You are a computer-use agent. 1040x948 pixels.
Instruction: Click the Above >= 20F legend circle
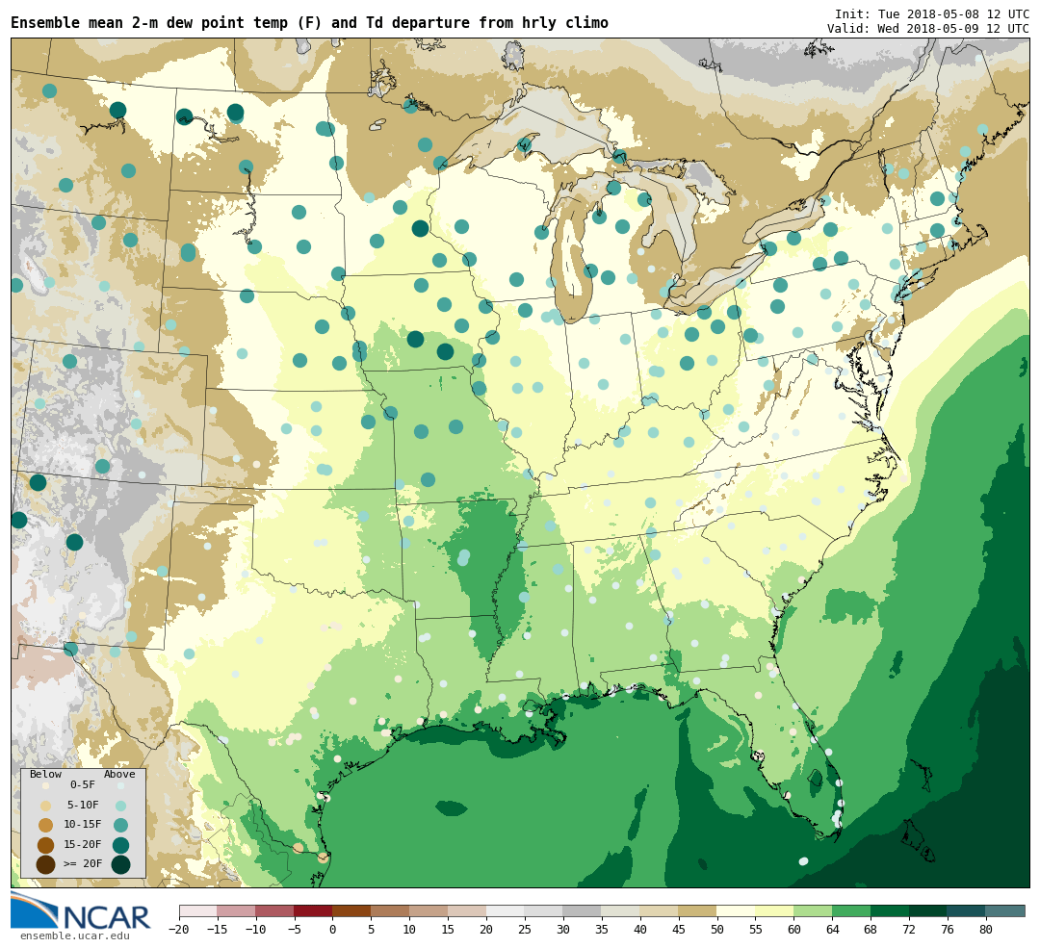(x=120, y=864)
